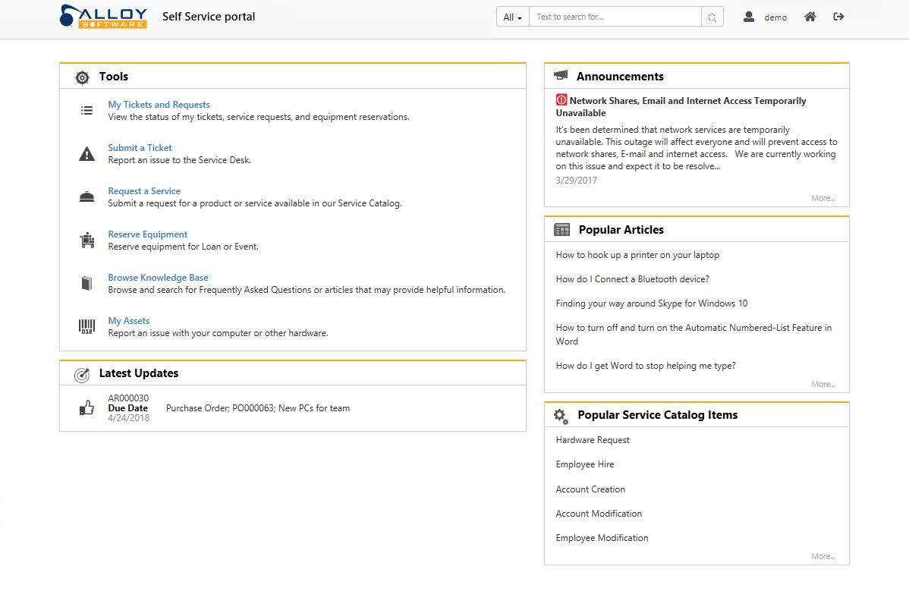Click More in the Popular Articles panel

(x=823, y=384)
